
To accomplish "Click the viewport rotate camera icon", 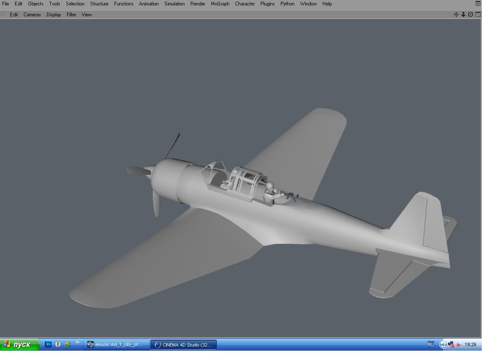I will (x=470, y=14).
